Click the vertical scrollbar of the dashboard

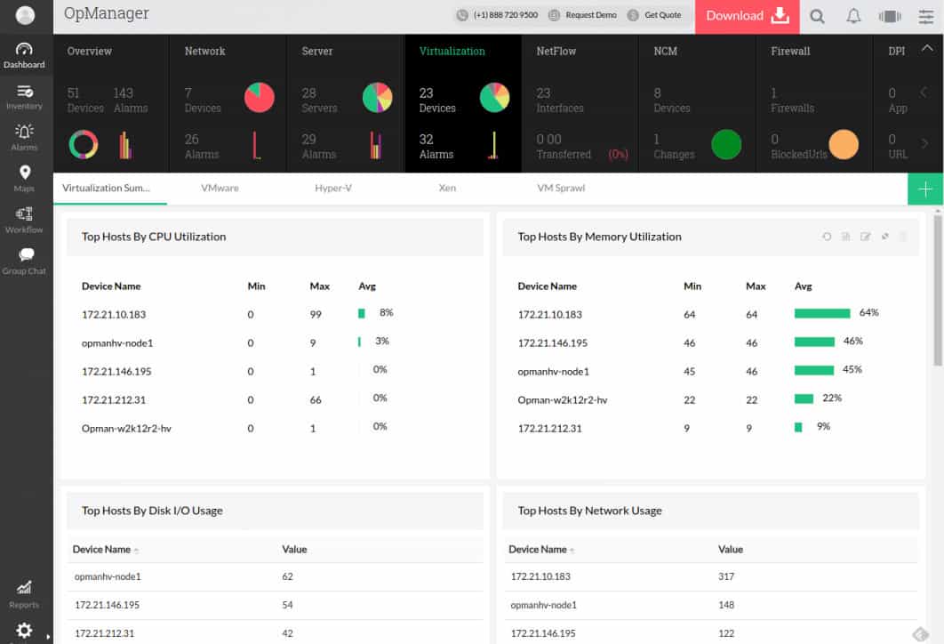point(938,290)
